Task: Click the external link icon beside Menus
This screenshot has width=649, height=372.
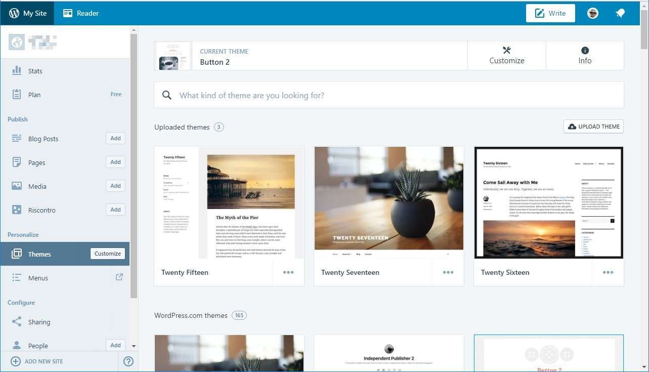Action: (x=119, y=277)
